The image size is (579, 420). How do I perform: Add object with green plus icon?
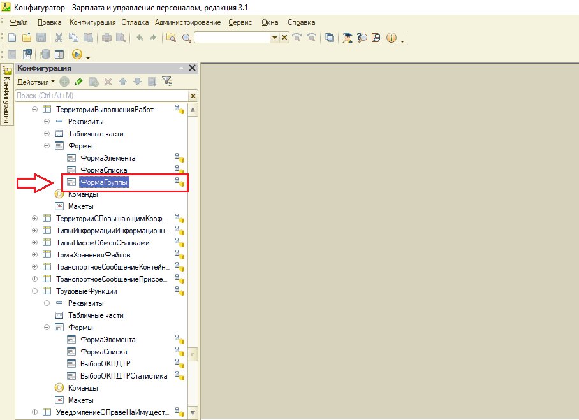(x=64, y=82)
